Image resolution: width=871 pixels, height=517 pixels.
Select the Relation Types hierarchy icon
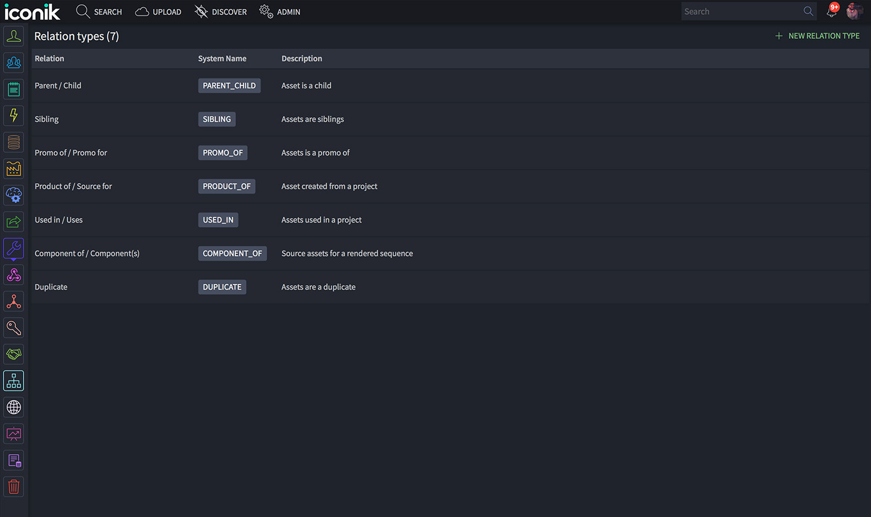14,380
